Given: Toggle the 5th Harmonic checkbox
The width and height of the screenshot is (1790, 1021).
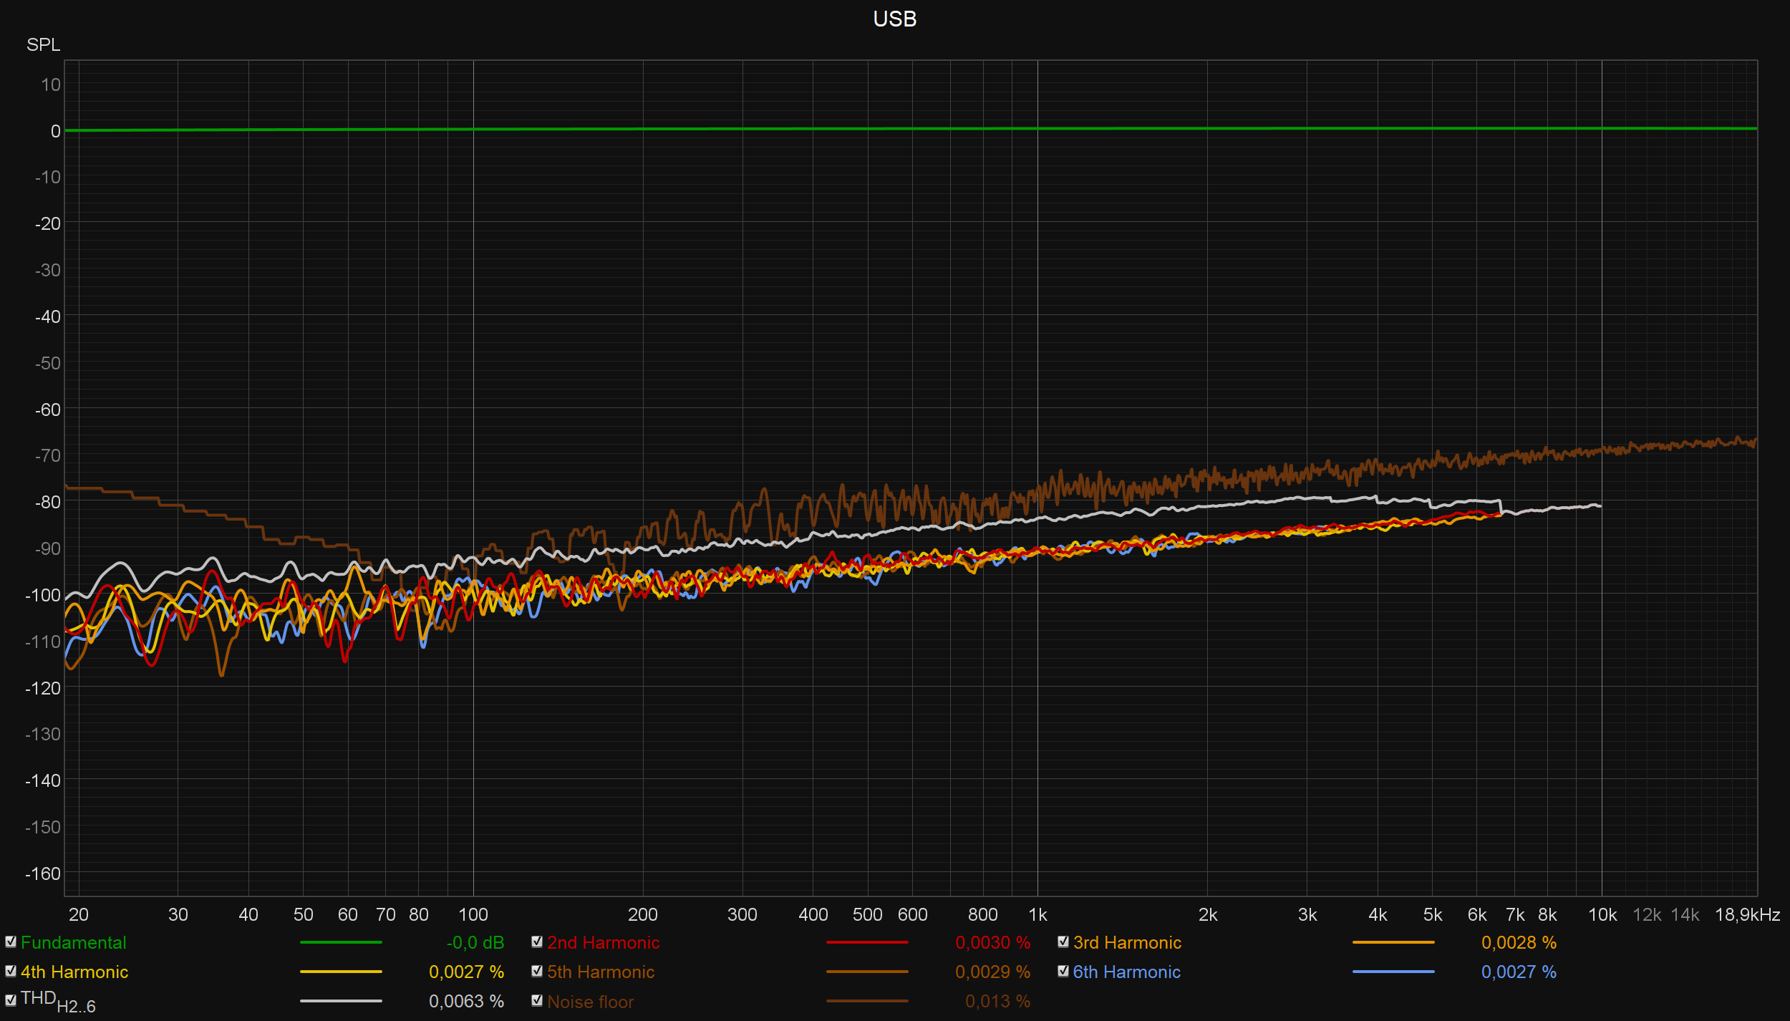Looking at the screenshot, I should pos(537,972).
